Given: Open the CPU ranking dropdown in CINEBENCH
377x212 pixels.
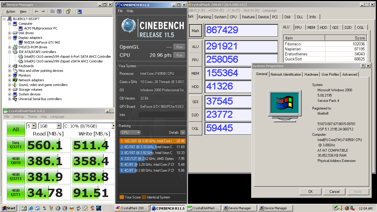Looking at the screenshot, I should (130, 132).
